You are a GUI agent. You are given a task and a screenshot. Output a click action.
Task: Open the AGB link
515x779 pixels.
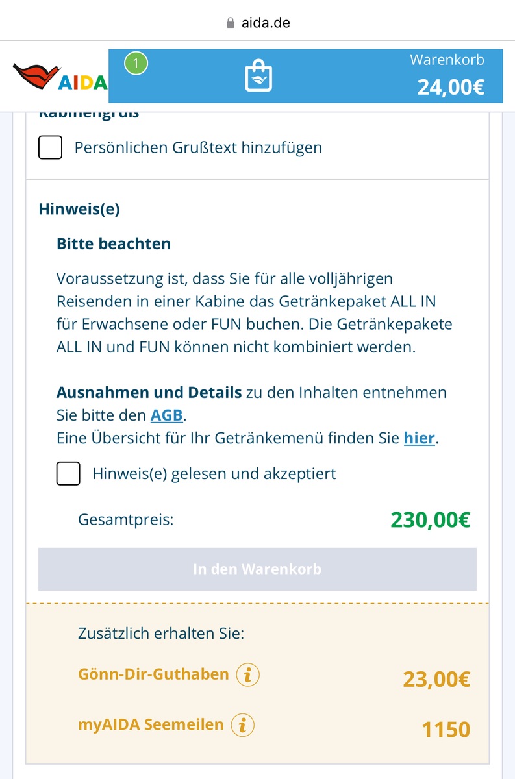click(x=166, y=415)
